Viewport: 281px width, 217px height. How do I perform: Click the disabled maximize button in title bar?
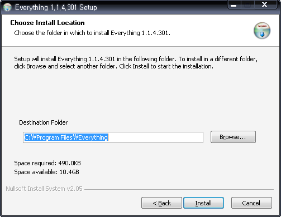[247, 5]
